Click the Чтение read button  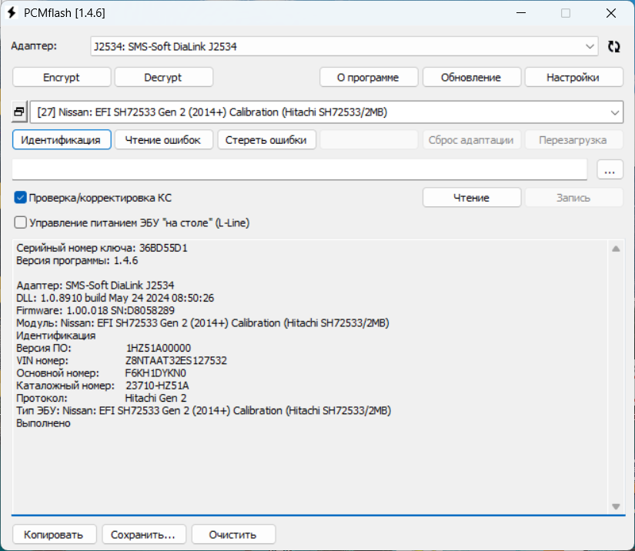click(x=471, y=198)
